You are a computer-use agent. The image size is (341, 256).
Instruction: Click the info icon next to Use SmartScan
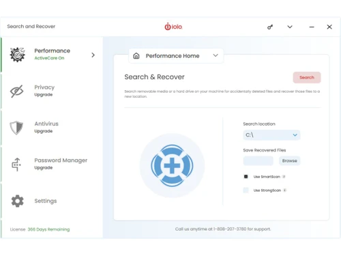284,177
